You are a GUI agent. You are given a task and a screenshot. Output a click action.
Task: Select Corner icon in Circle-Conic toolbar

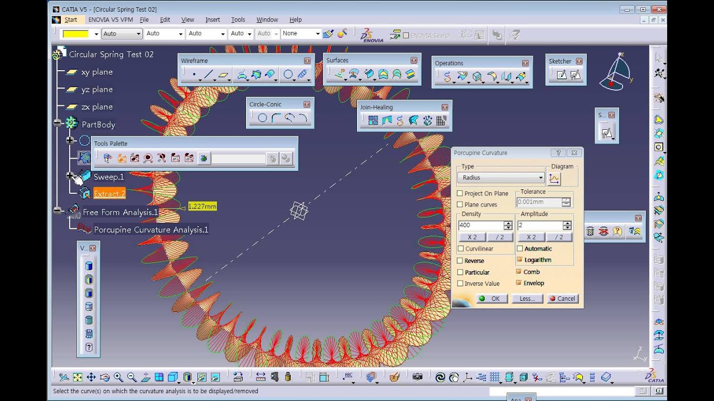(276, 118)
